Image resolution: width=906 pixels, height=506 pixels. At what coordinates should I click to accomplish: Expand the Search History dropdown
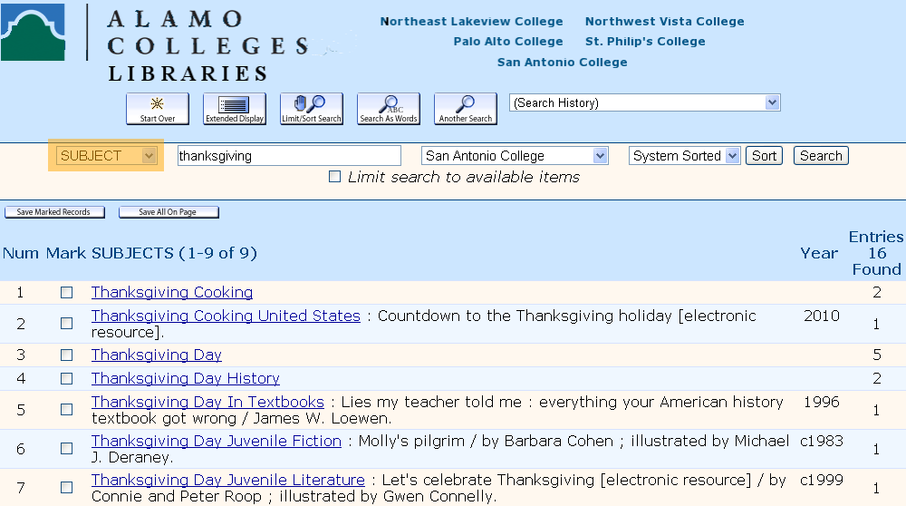point(645,103)
